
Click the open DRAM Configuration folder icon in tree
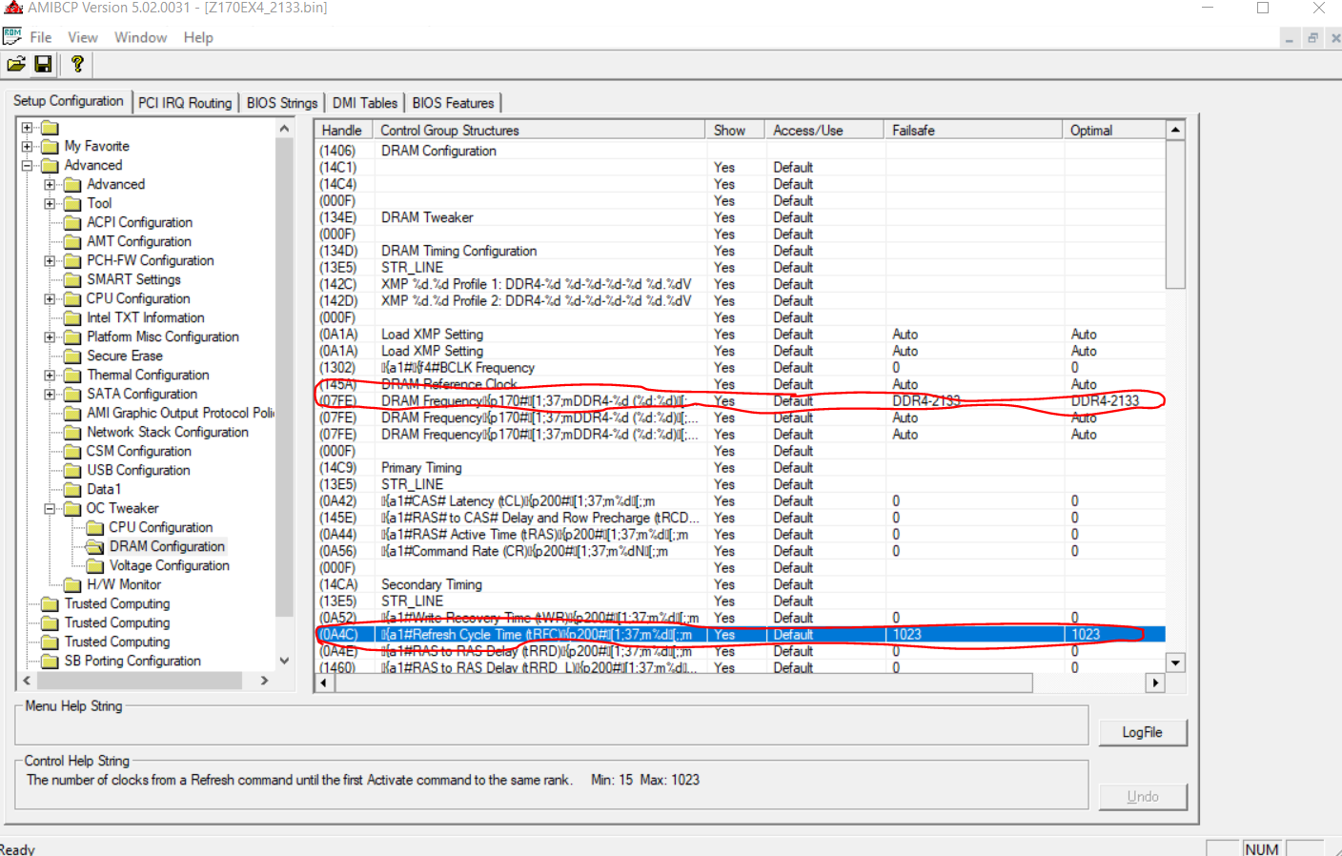coord(95,547)
